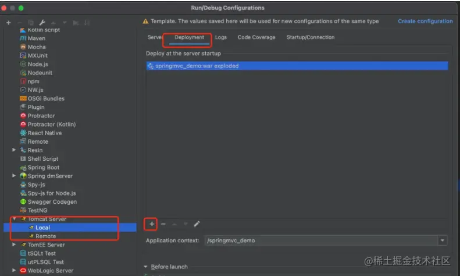Click the Node.js icon

23,64
